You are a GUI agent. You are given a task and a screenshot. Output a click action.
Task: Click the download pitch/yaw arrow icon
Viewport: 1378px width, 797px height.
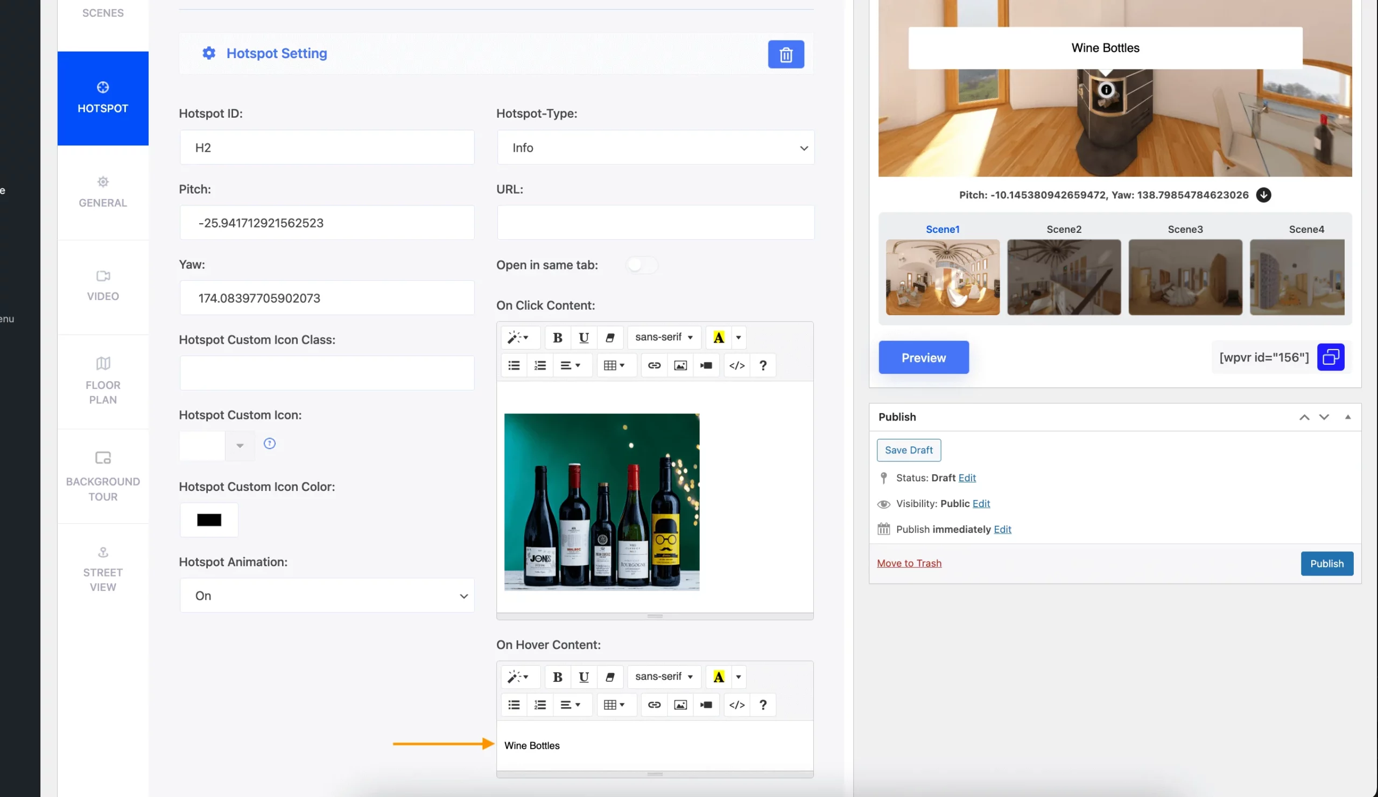coord(1263,195)
